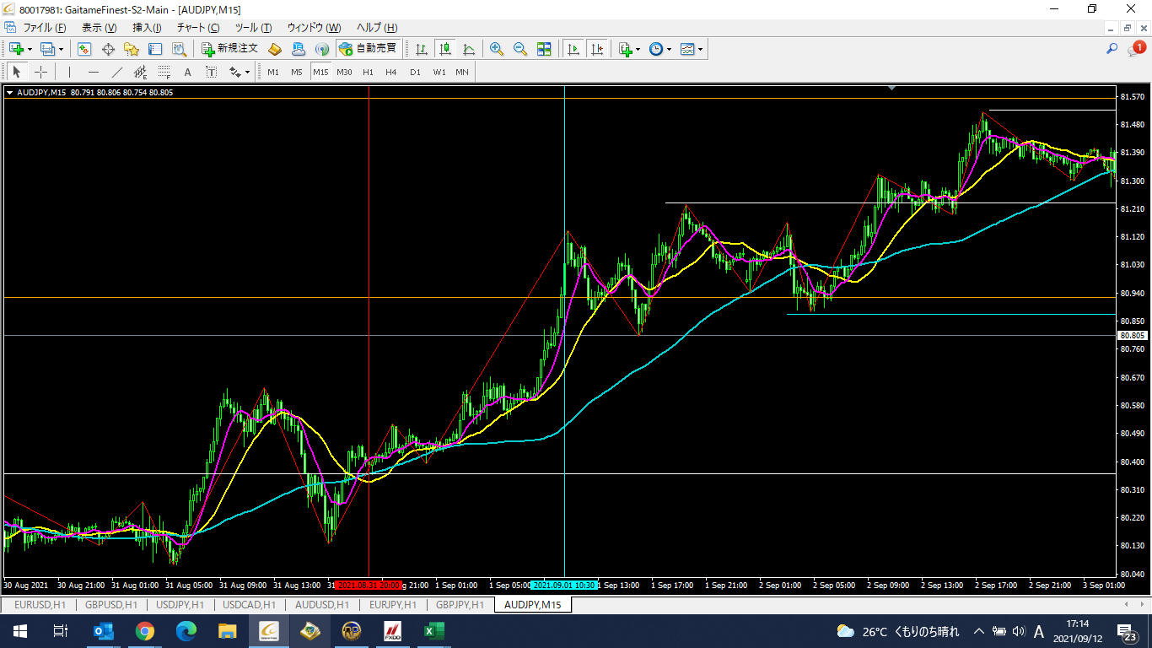Open a new chart window
The width and height of the screenshot is (1152, 648).
(x=16, y=49)
